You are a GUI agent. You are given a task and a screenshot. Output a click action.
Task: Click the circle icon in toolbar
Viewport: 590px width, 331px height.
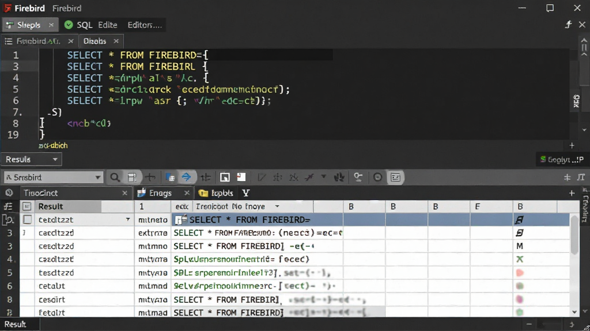point(377,177)
